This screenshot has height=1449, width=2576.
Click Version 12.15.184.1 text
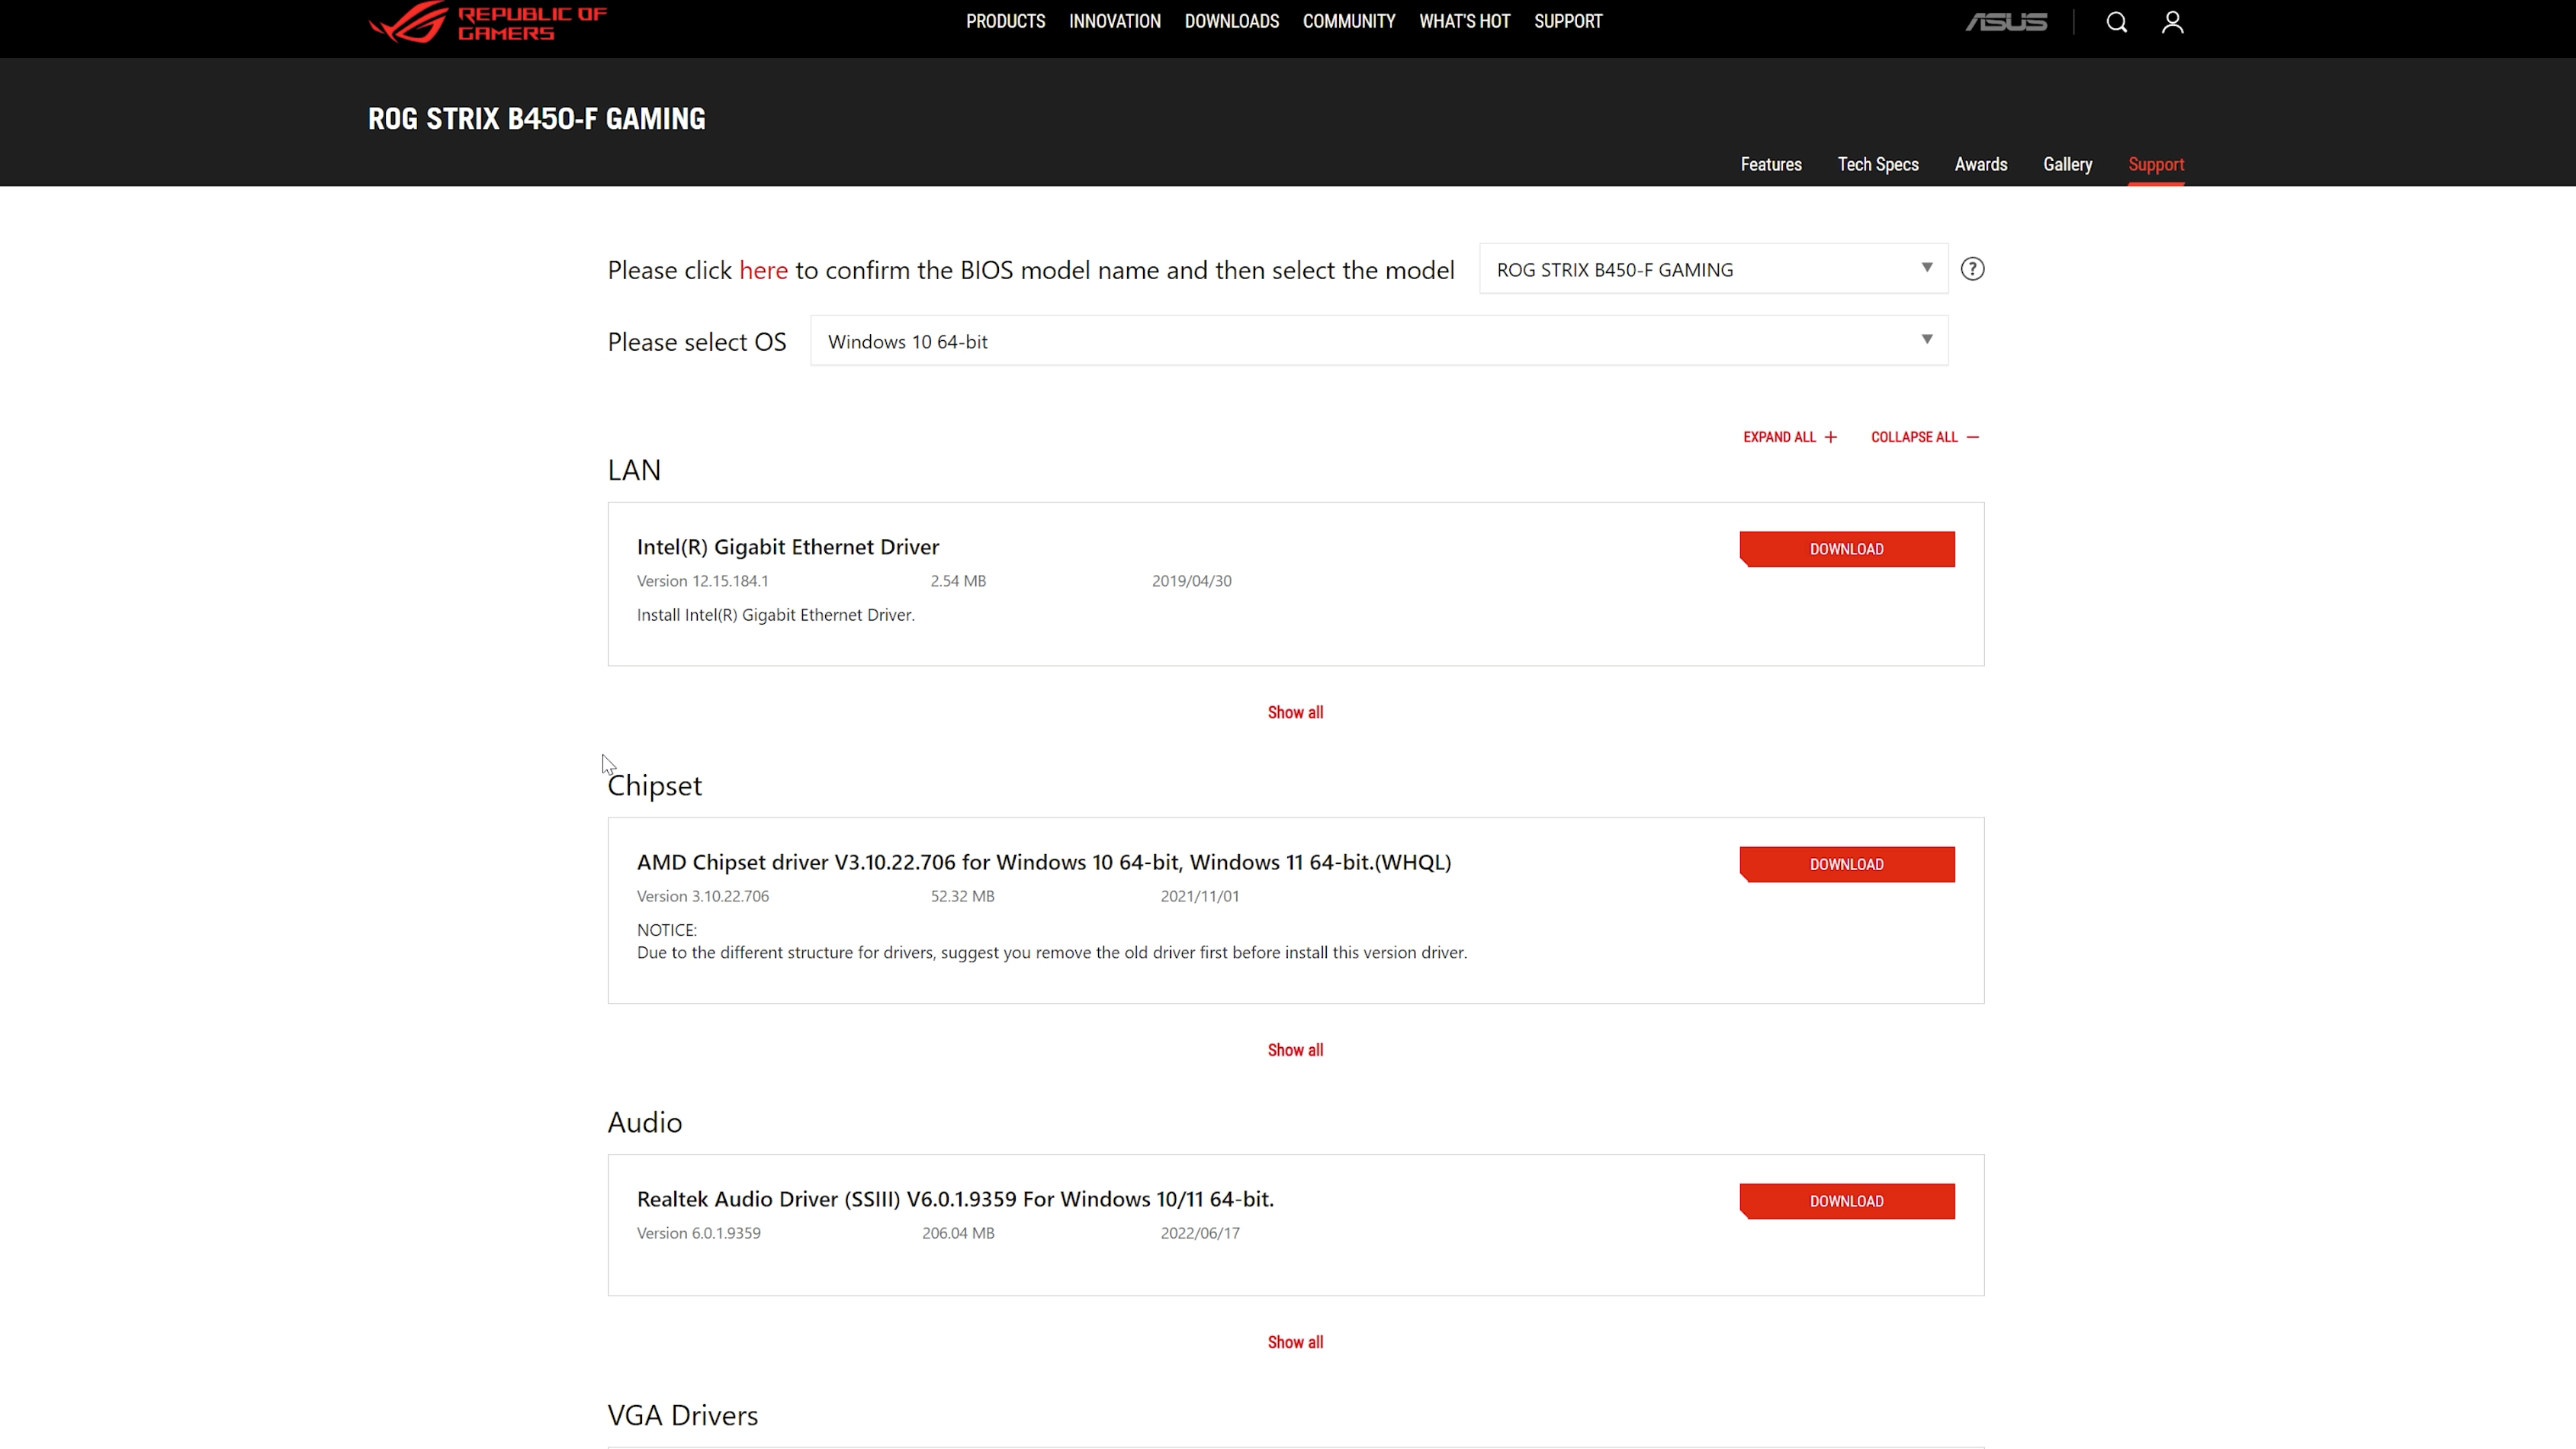click(x=703, y=581)
